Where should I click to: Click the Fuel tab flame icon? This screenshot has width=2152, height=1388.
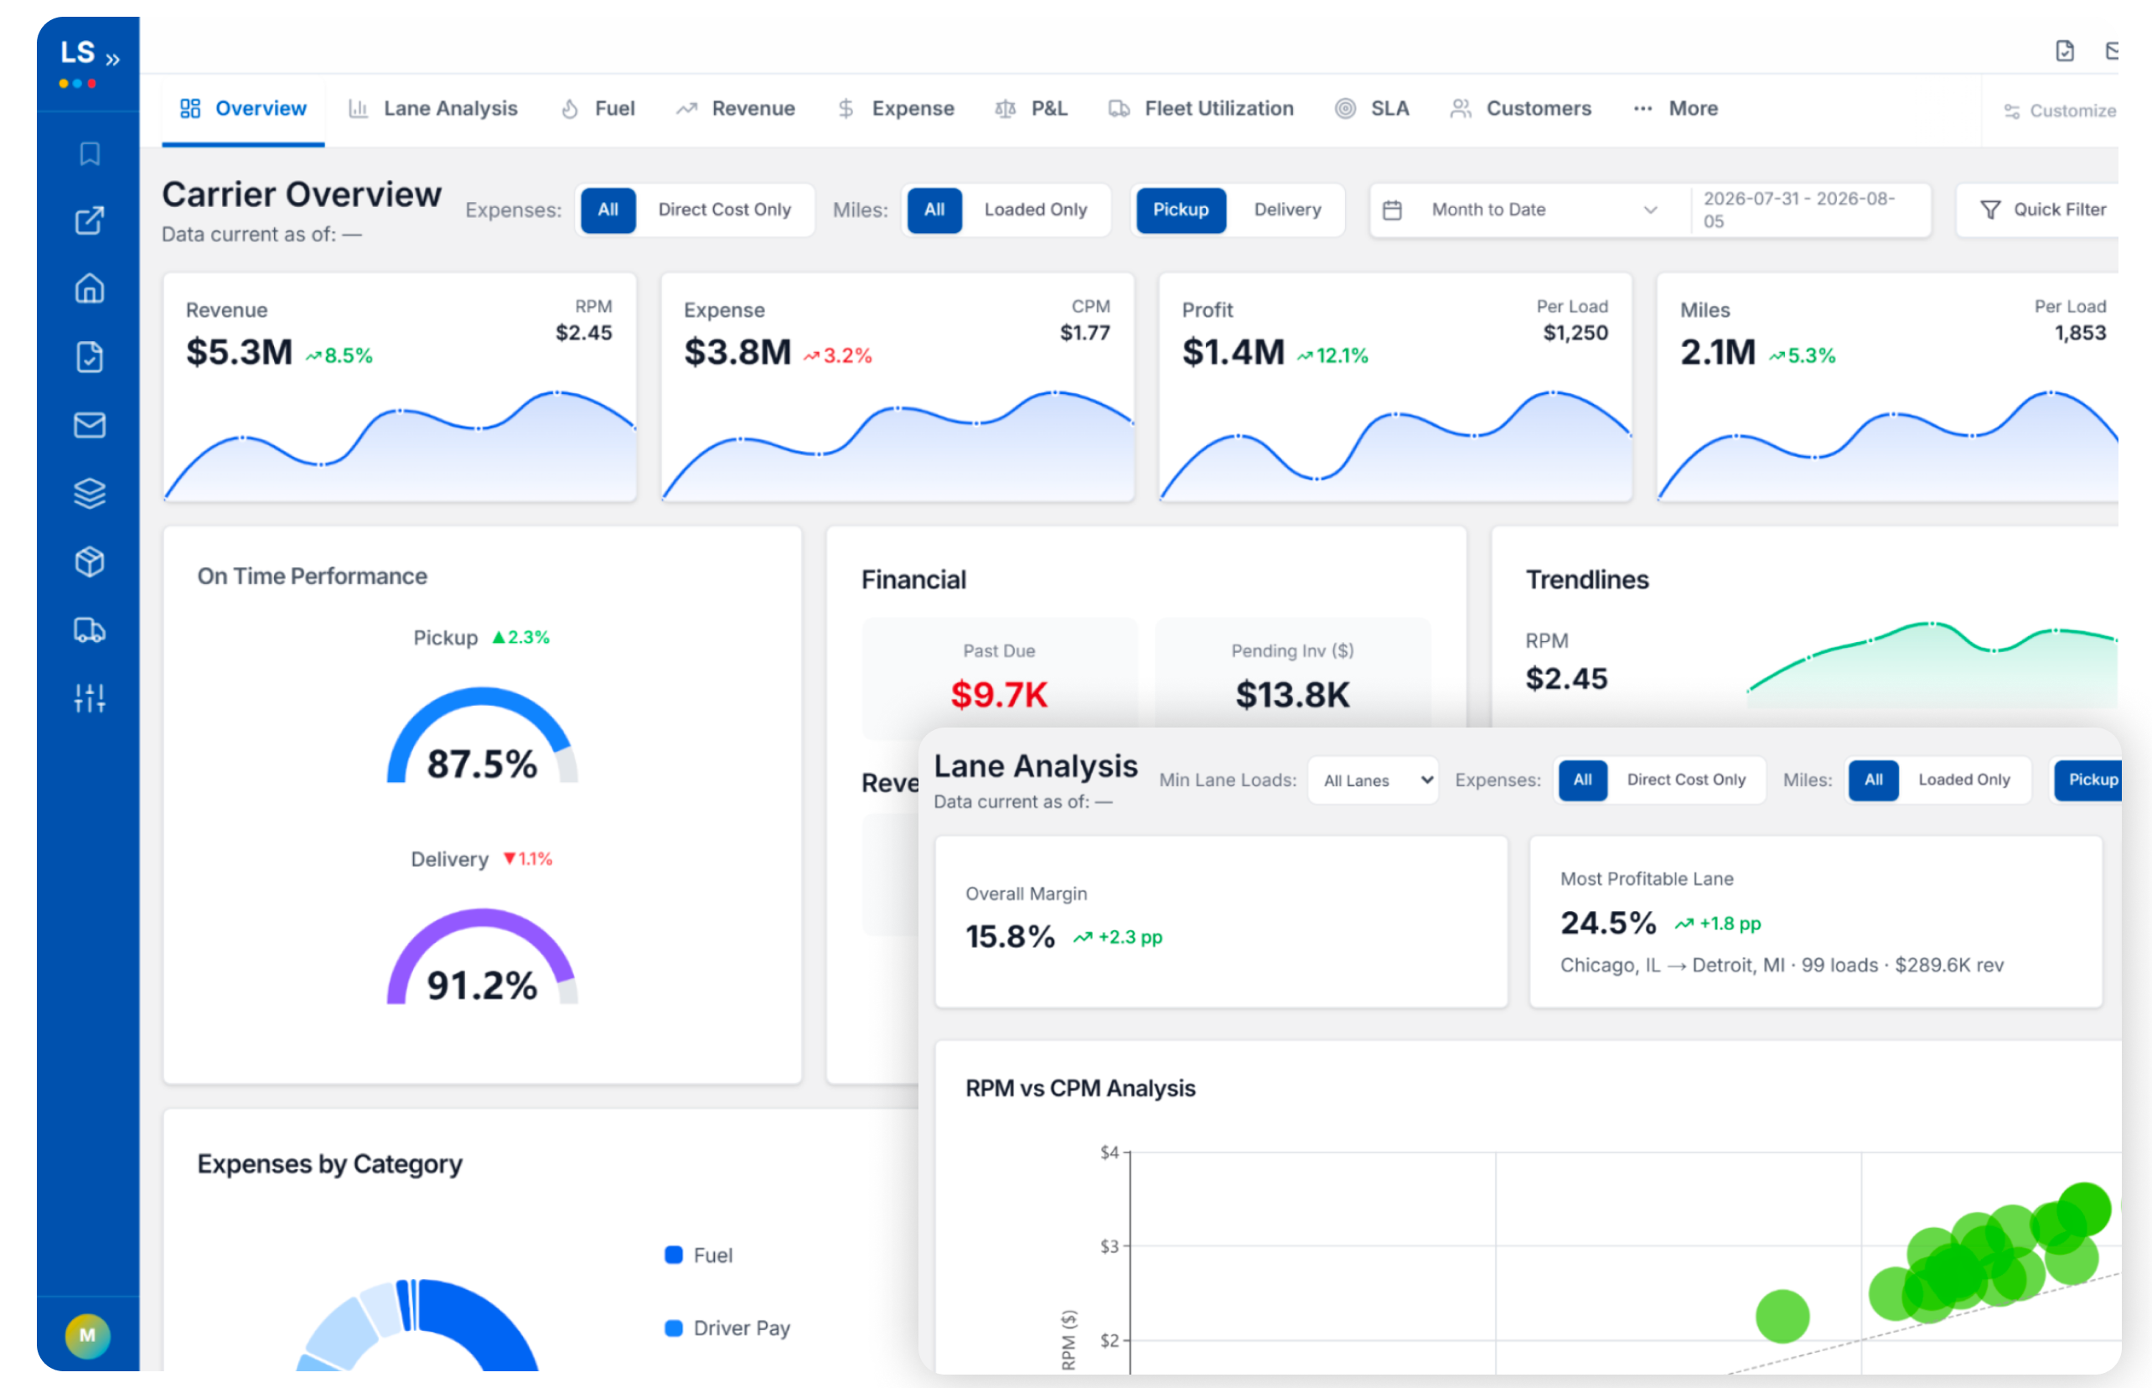point(571,109)
